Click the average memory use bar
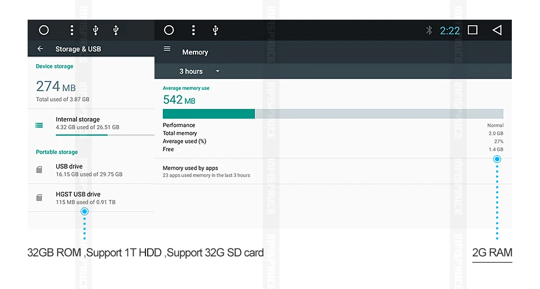This screenshot has height=289, width=540. click(333, 114)
